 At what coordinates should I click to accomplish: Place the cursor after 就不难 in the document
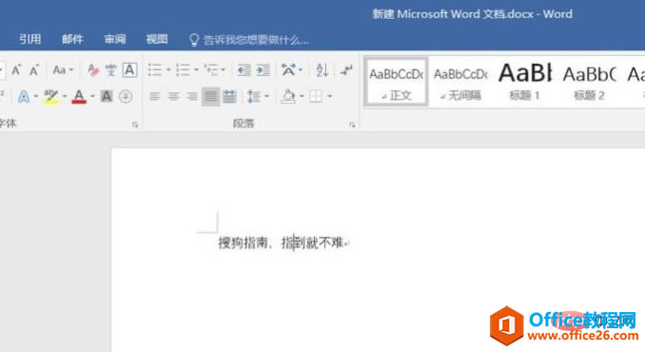[343, 243]
